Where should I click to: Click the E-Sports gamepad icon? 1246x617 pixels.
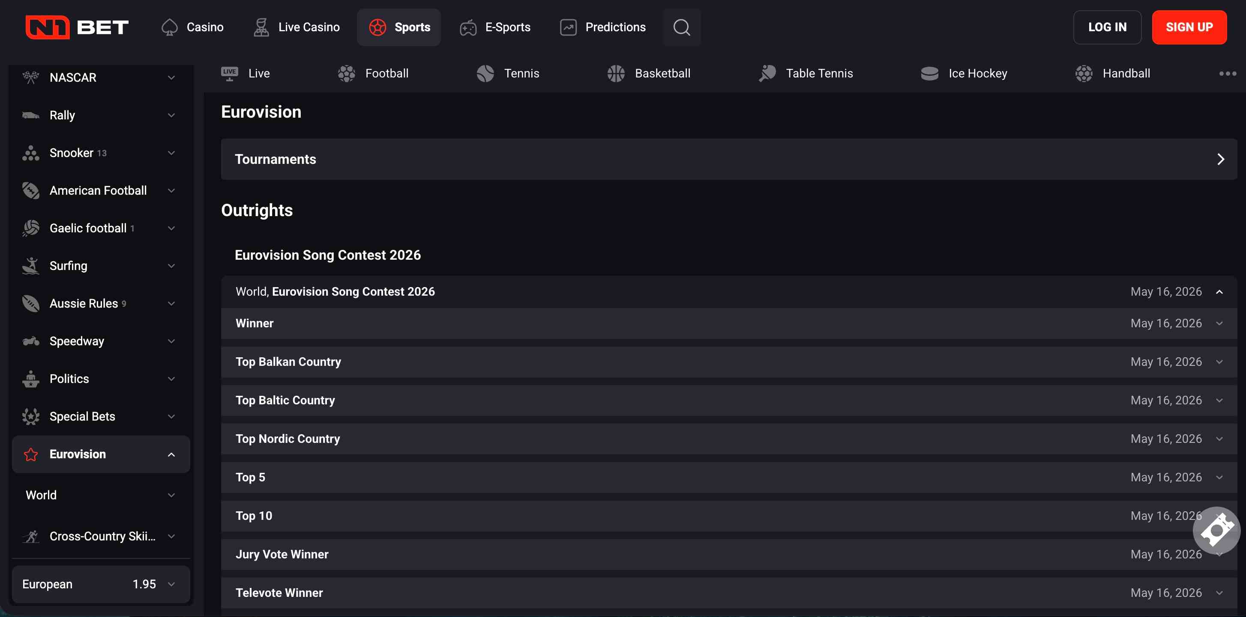pyautogui.click(x=468, y=27)
